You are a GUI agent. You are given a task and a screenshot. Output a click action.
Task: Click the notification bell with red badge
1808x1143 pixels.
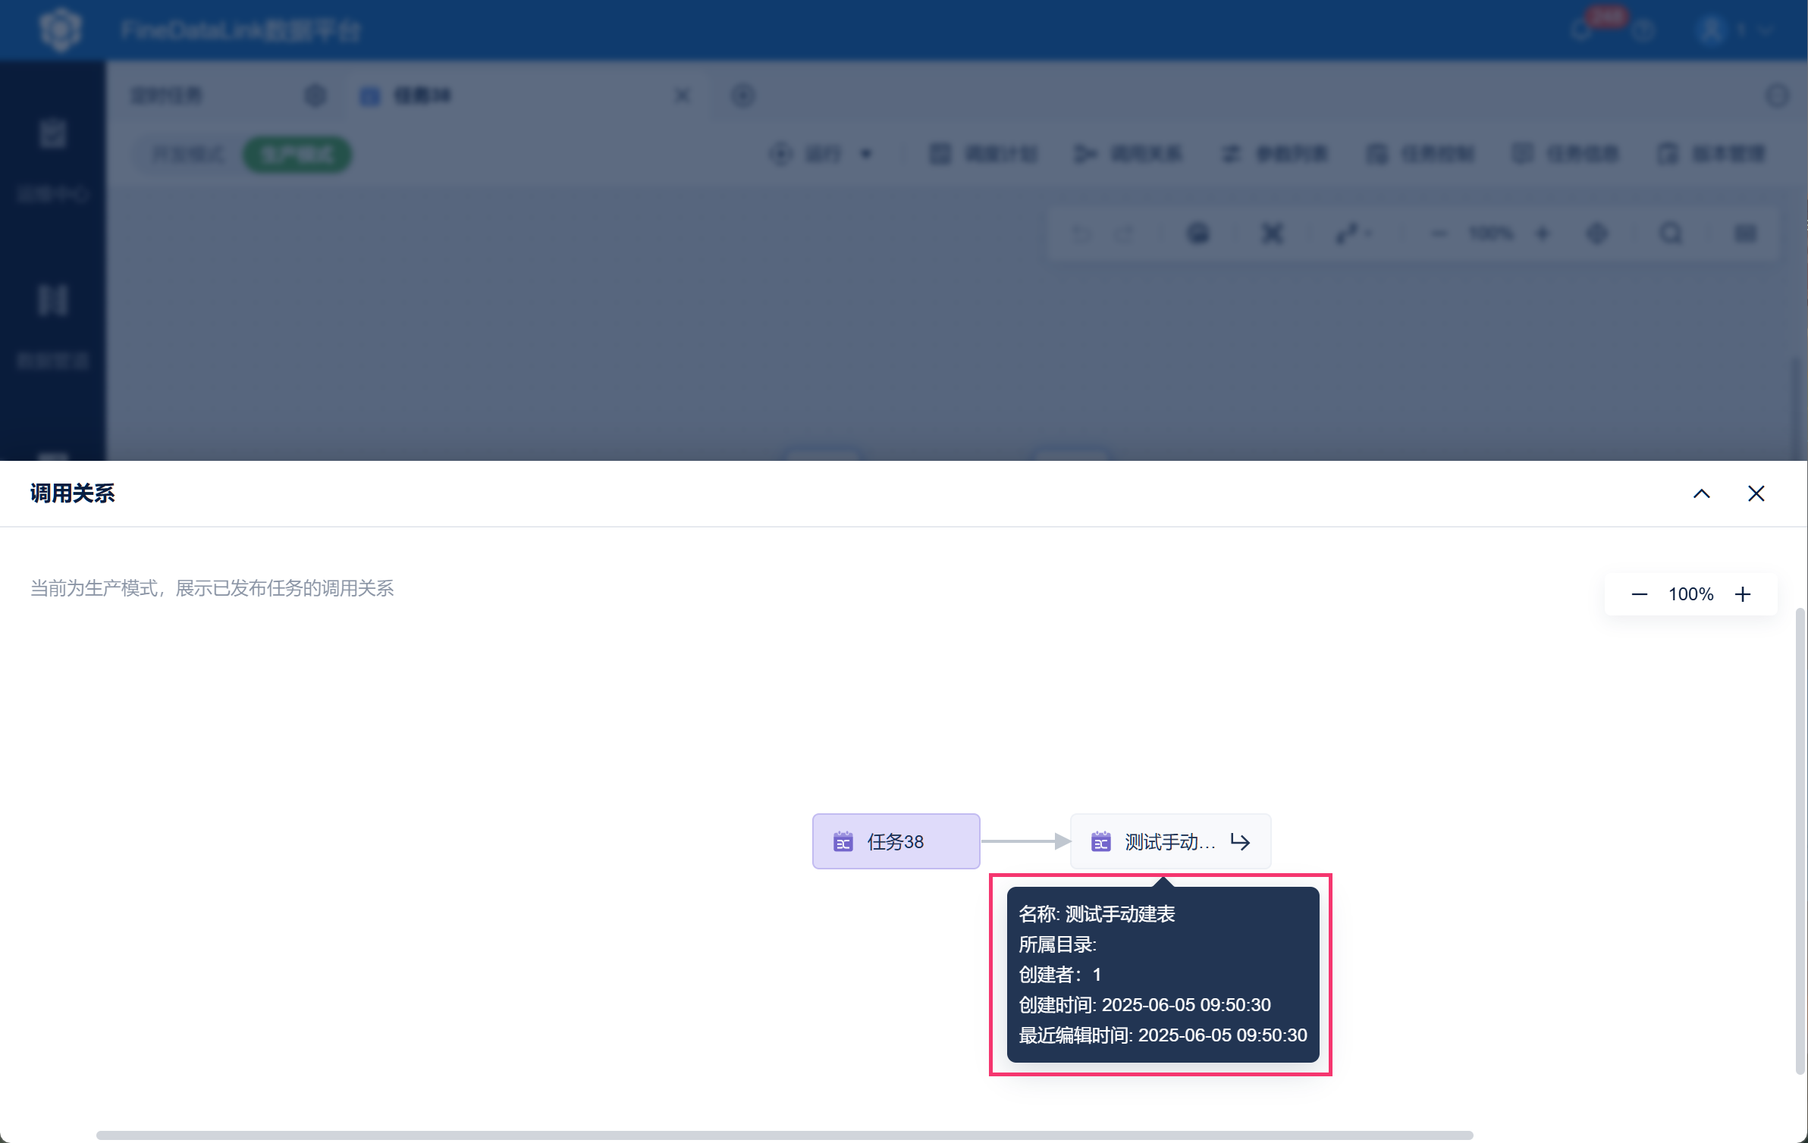(x=1583, y=30)
